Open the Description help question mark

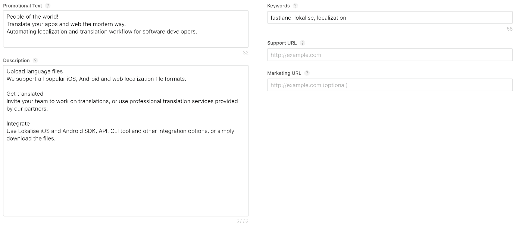point(35,61)
